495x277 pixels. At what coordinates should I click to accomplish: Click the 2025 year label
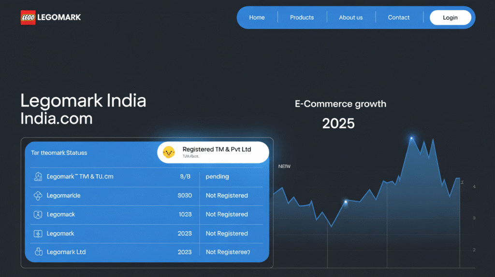[338, 123]
